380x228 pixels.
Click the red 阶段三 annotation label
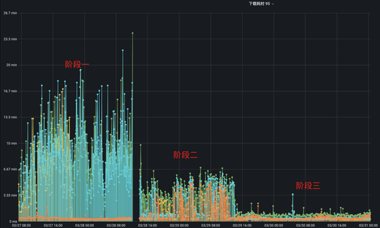308,185
